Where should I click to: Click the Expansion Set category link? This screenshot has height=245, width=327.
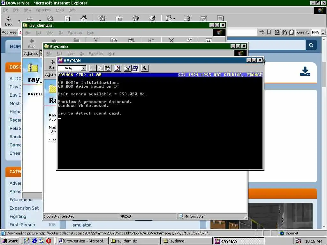[x=24, y=208]
